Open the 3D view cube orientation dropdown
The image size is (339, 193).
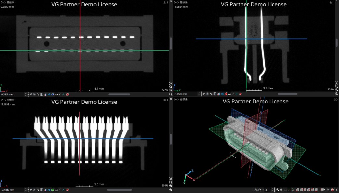click(323, 190)
